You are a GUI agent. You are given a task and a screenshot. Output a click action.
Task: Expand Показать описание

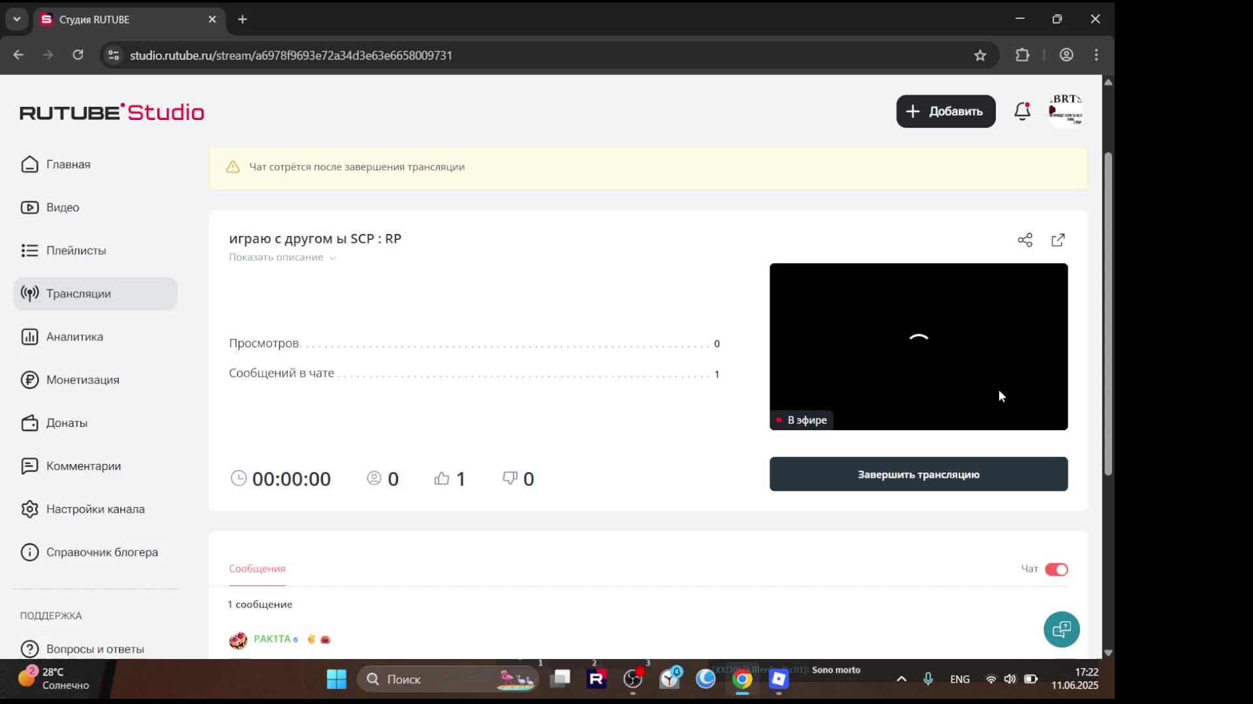[282, 257]
